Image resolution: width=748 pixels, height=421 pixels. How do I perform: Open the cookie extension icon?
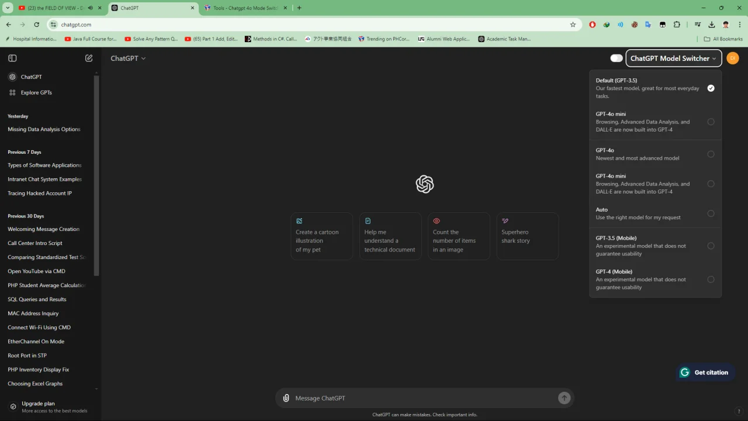[634, 25]
